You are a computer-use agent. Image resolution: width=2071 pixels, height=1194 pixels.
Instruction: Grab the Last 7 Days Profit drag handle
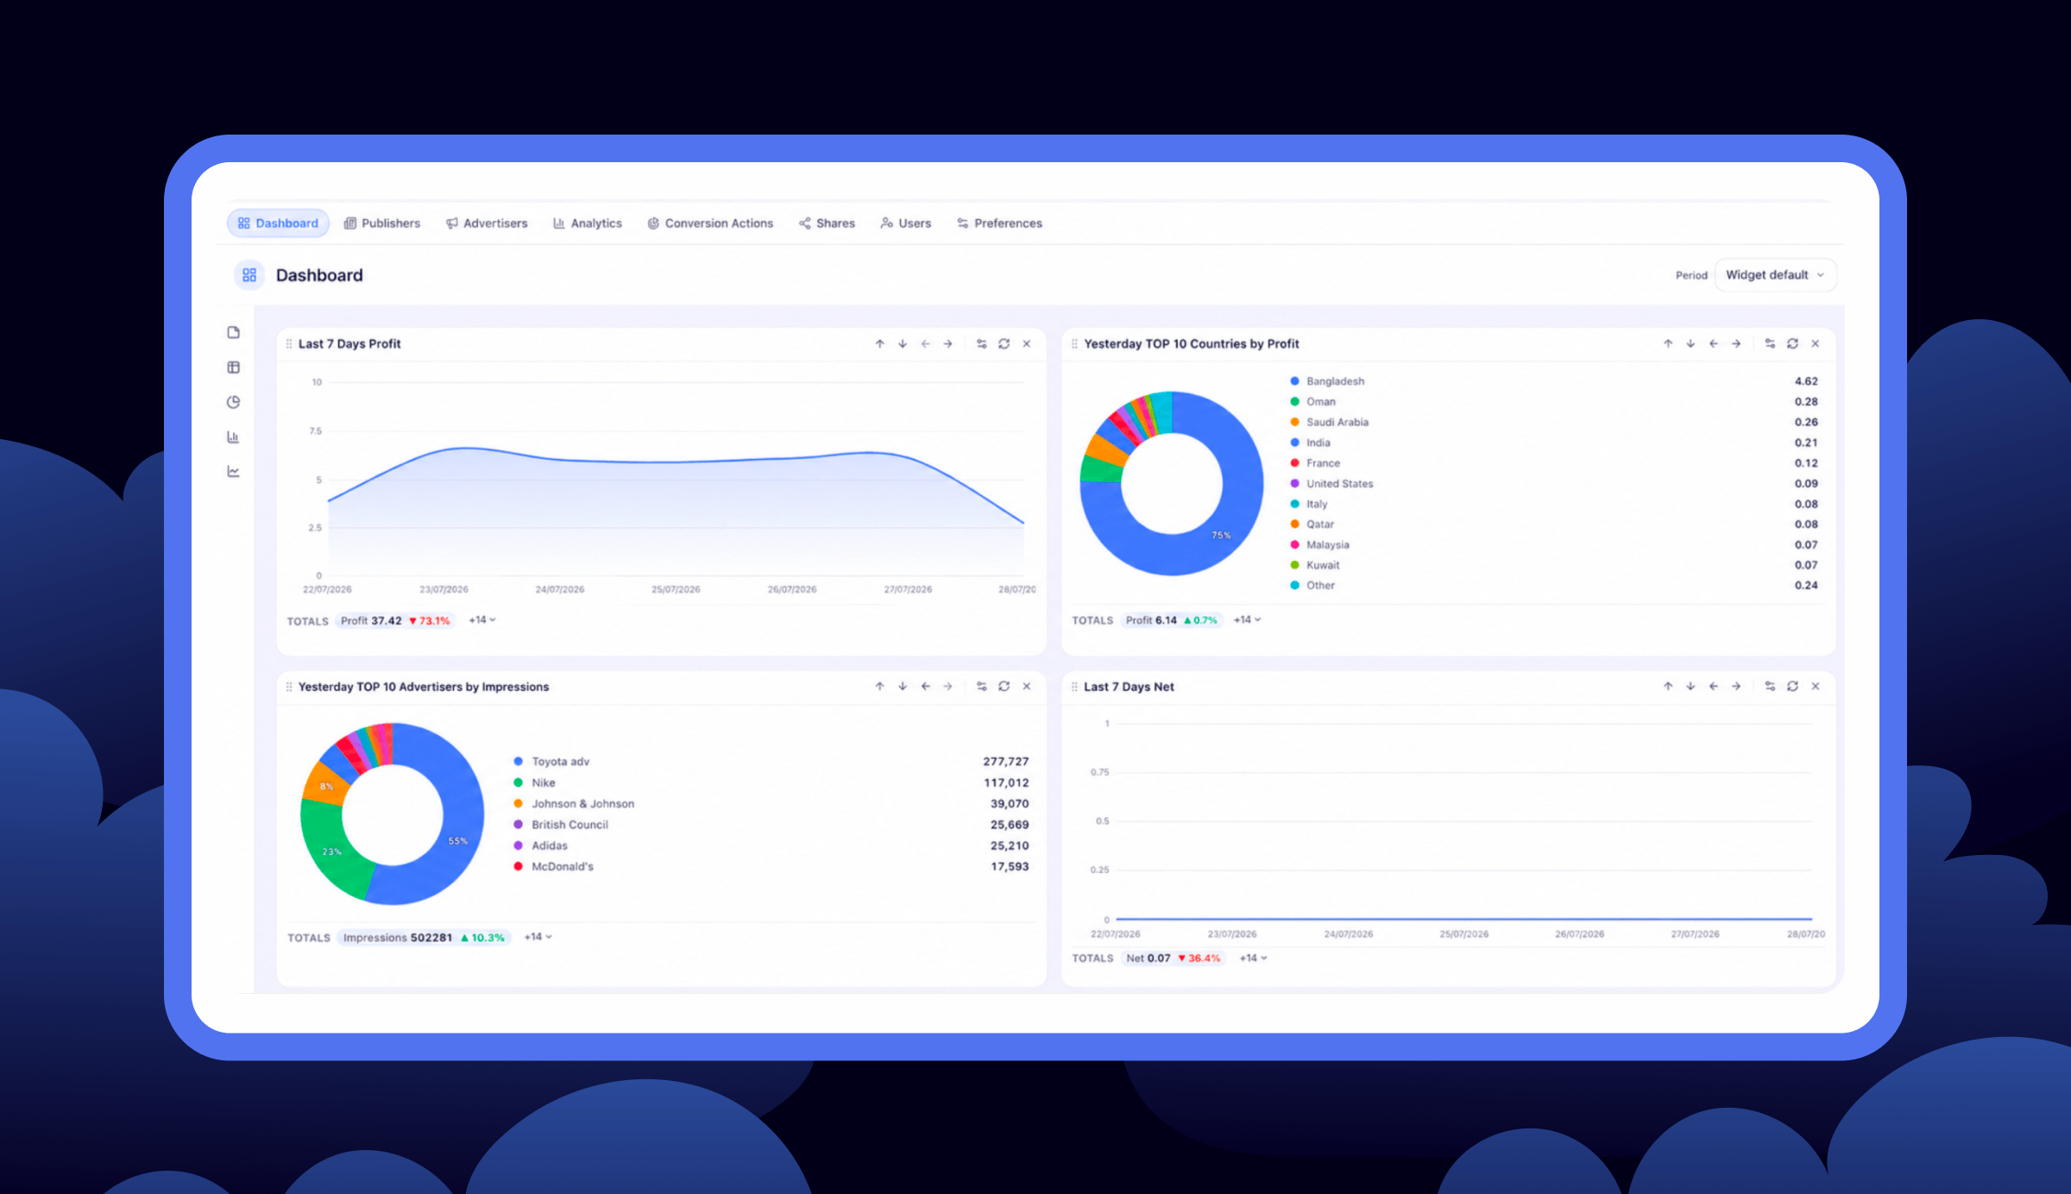click(288, 343)
